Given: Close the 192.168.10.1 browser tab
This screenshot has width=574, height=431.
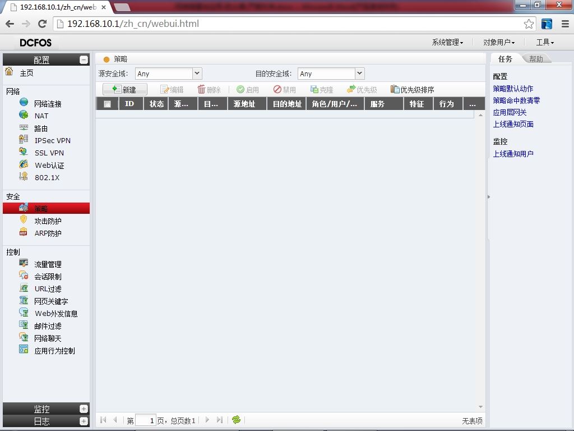Looking at the screenshot, I should coord(104,7).
